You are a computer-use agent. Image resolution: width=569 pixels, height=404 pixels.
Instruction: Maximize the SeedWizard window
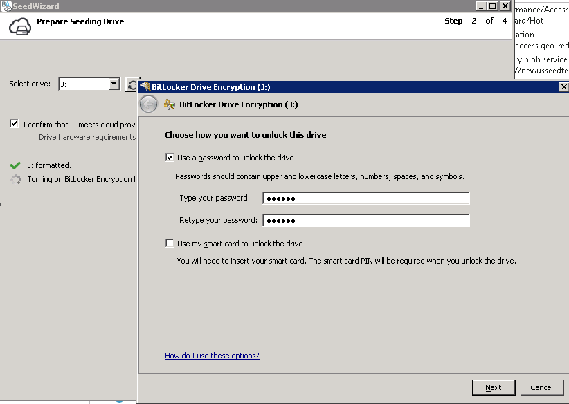point(493,6)
